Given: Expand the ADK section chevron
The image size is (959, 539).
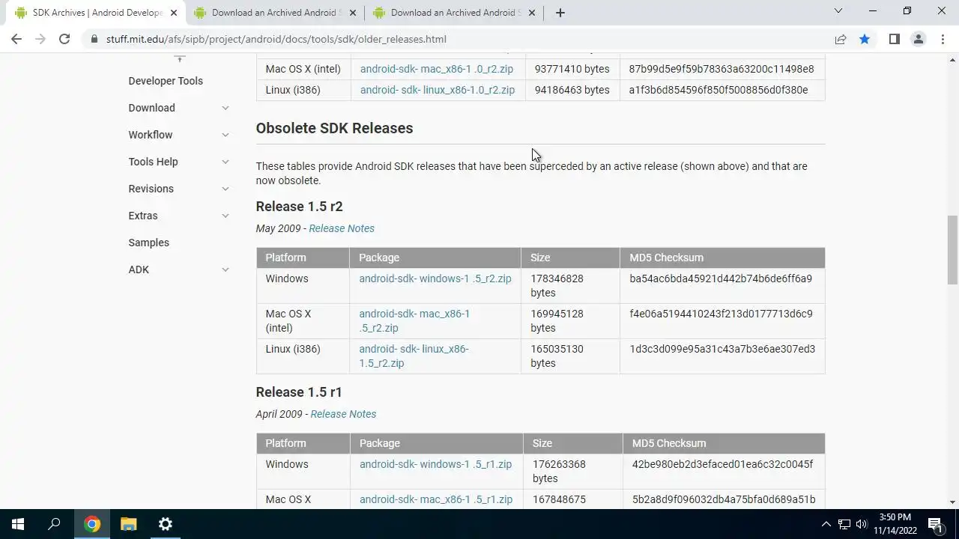Looking at the screenshot, I should point(225,269).
